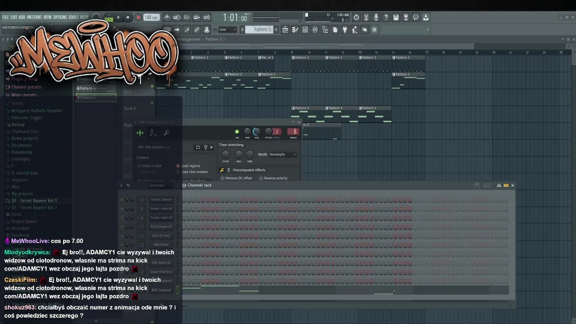Toggle wait for input to start playing
This screenshot has width=576, height=324.
point(177,18)
